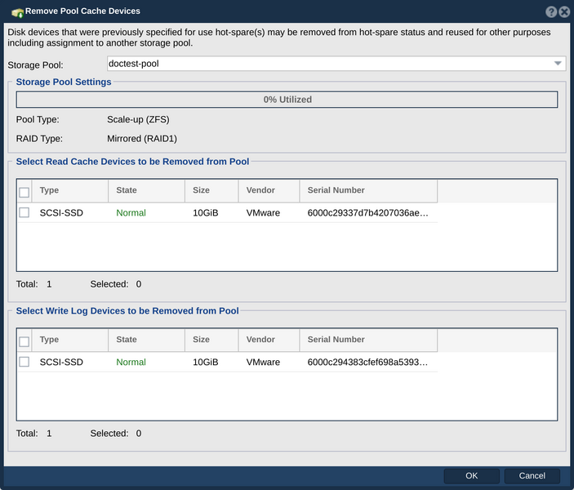Click Normal state in Write Log row
The height and width of the screenshot is (490, 574).
[131, 362]
